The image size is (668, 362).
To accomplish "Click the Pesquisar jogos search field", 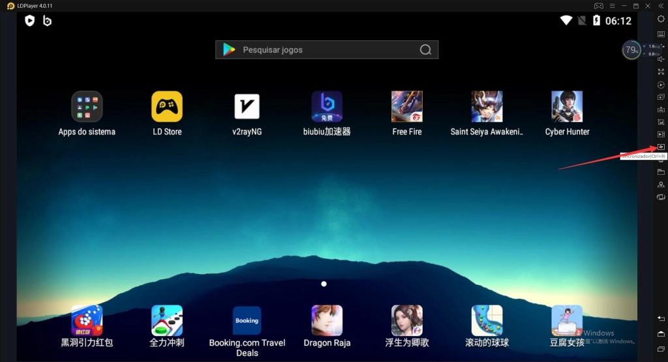I will tap(320, 50).
